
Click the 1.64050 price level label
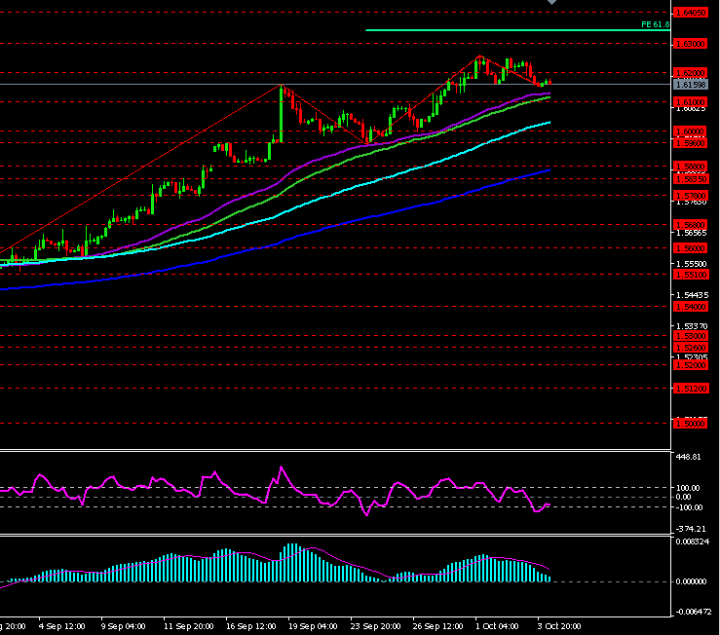(691, 13)
